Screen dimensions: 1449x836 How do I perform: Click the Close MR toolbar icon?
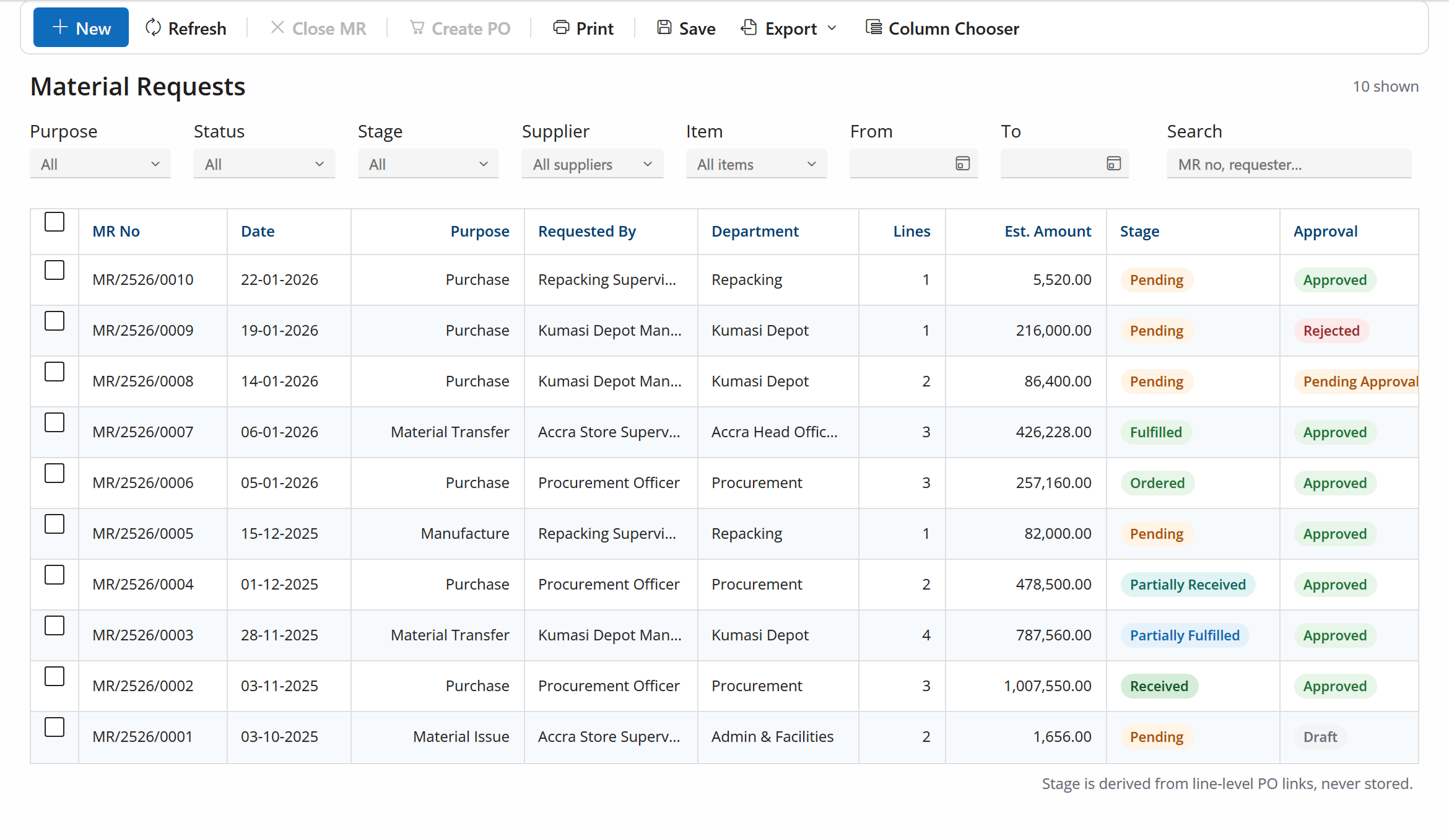(x=277, y=28)
